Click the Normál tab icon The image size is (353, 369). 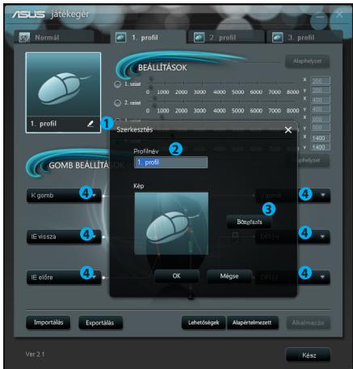(x=24, y=37)
